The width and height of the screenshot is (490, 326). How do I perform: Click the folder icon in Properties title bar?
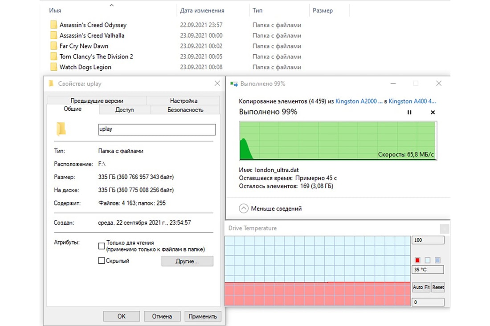[51, 83]
